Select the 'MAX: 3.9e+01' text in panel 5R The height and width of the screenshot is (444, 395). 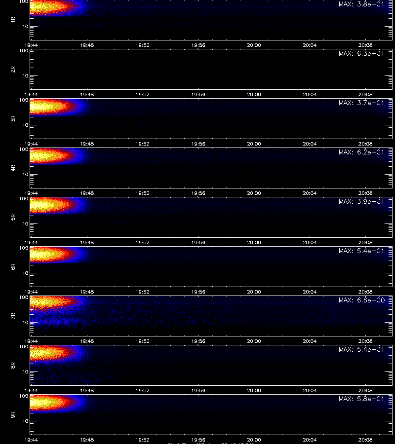361,201
